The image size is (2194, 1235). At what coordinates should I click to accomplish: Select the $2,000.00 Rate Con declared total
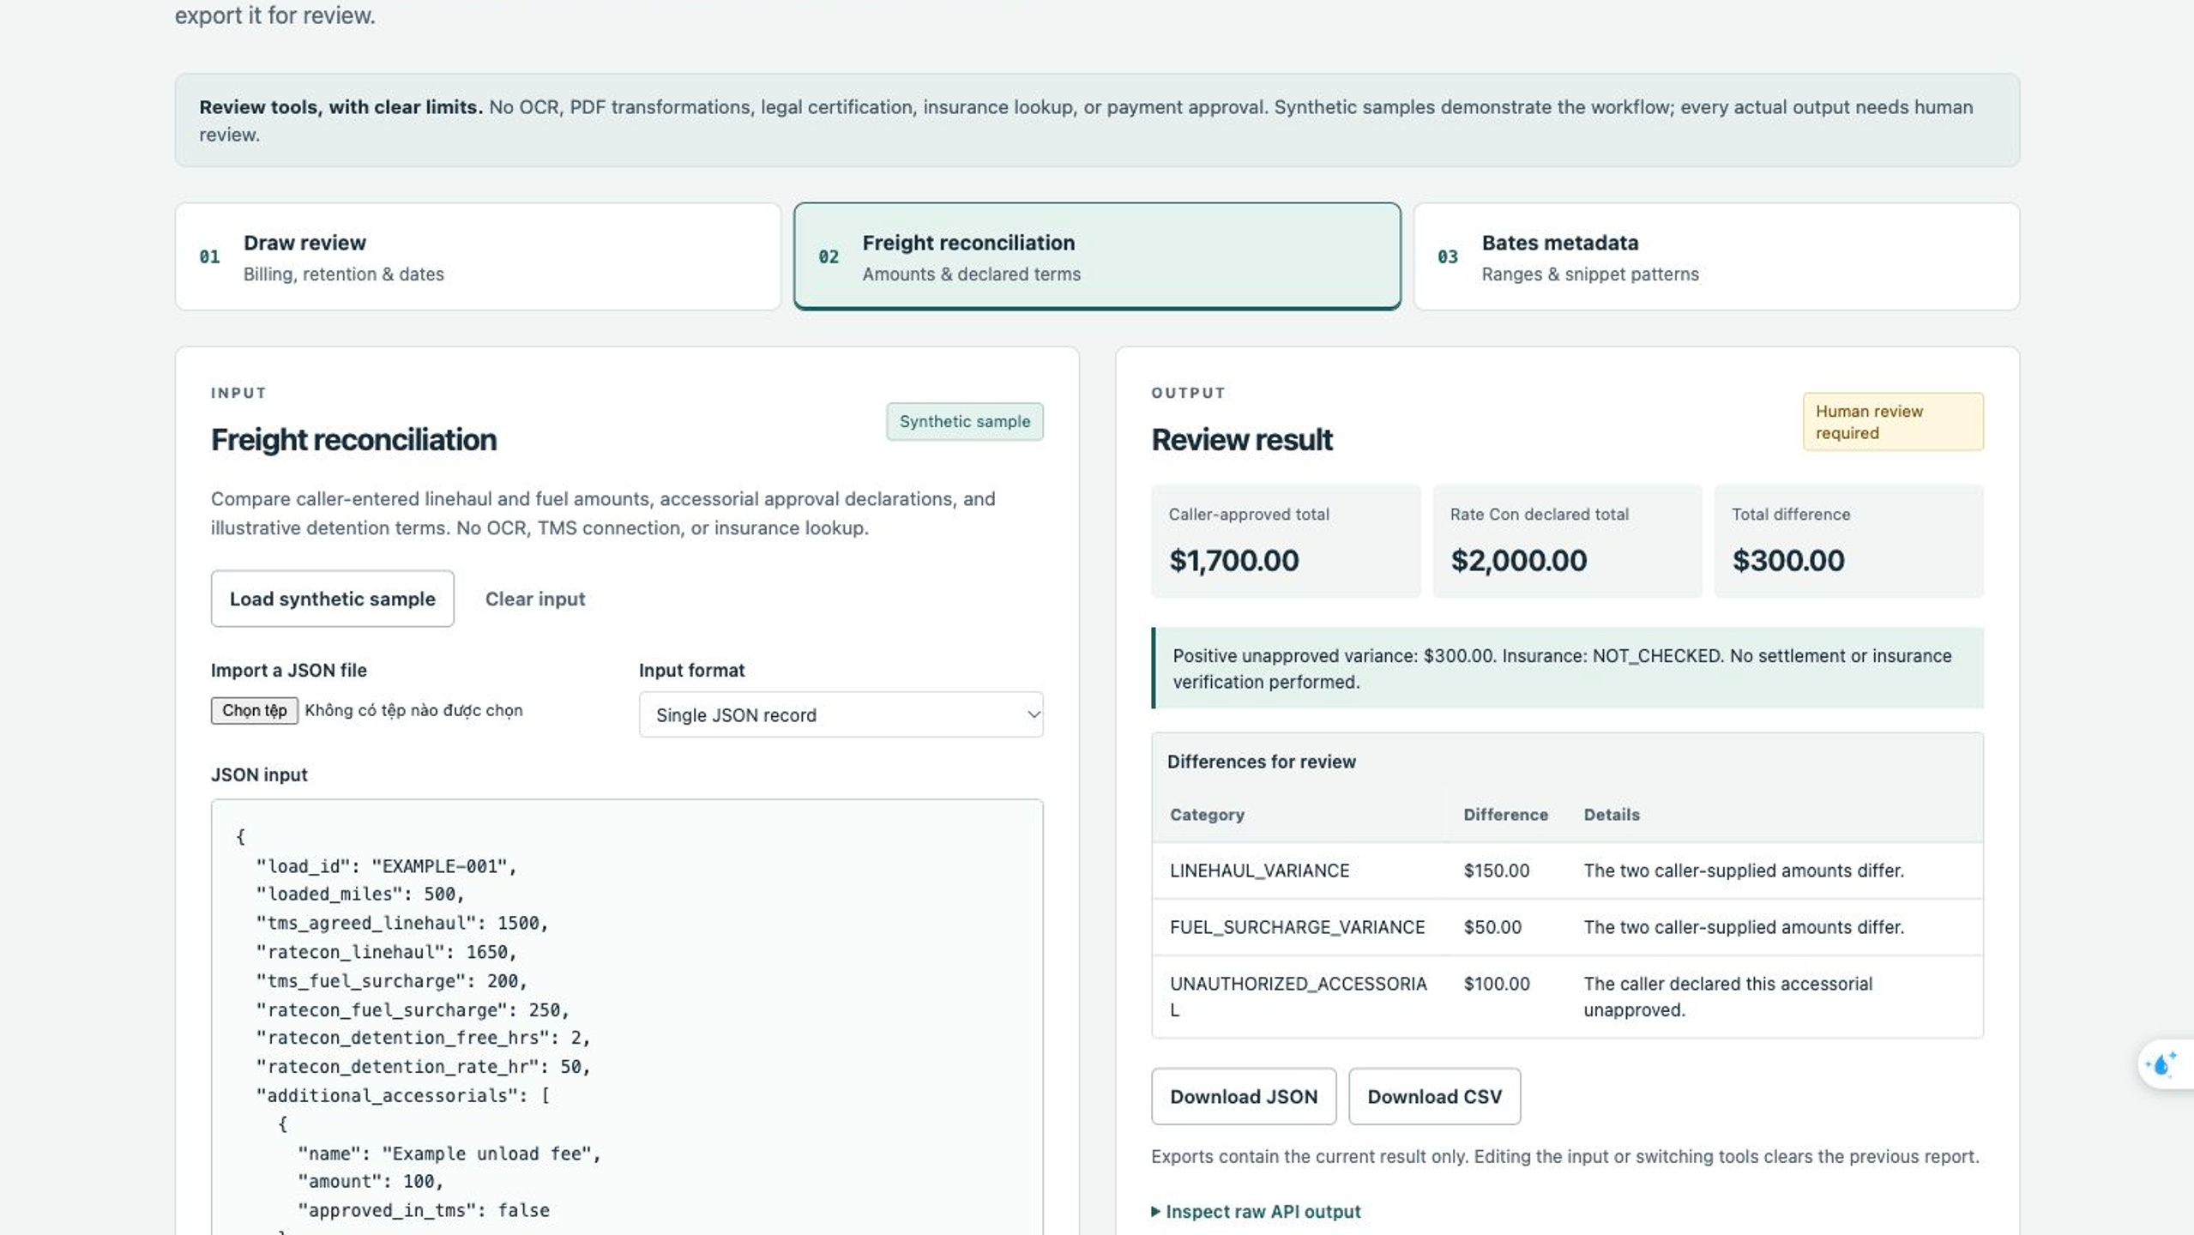(1518, 560)
